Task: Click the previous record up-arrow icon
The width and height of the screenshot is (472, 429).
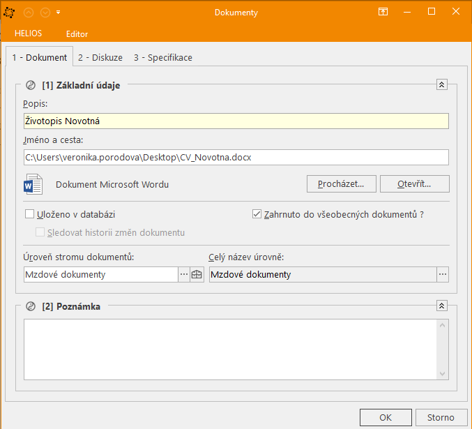Action: click(x=29, y=13)
